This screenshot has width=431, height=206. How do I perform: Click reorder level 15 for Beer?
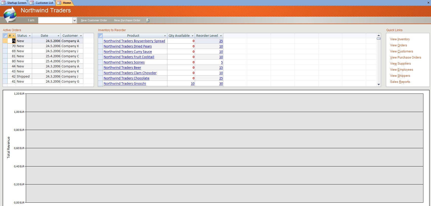[221, 67]
